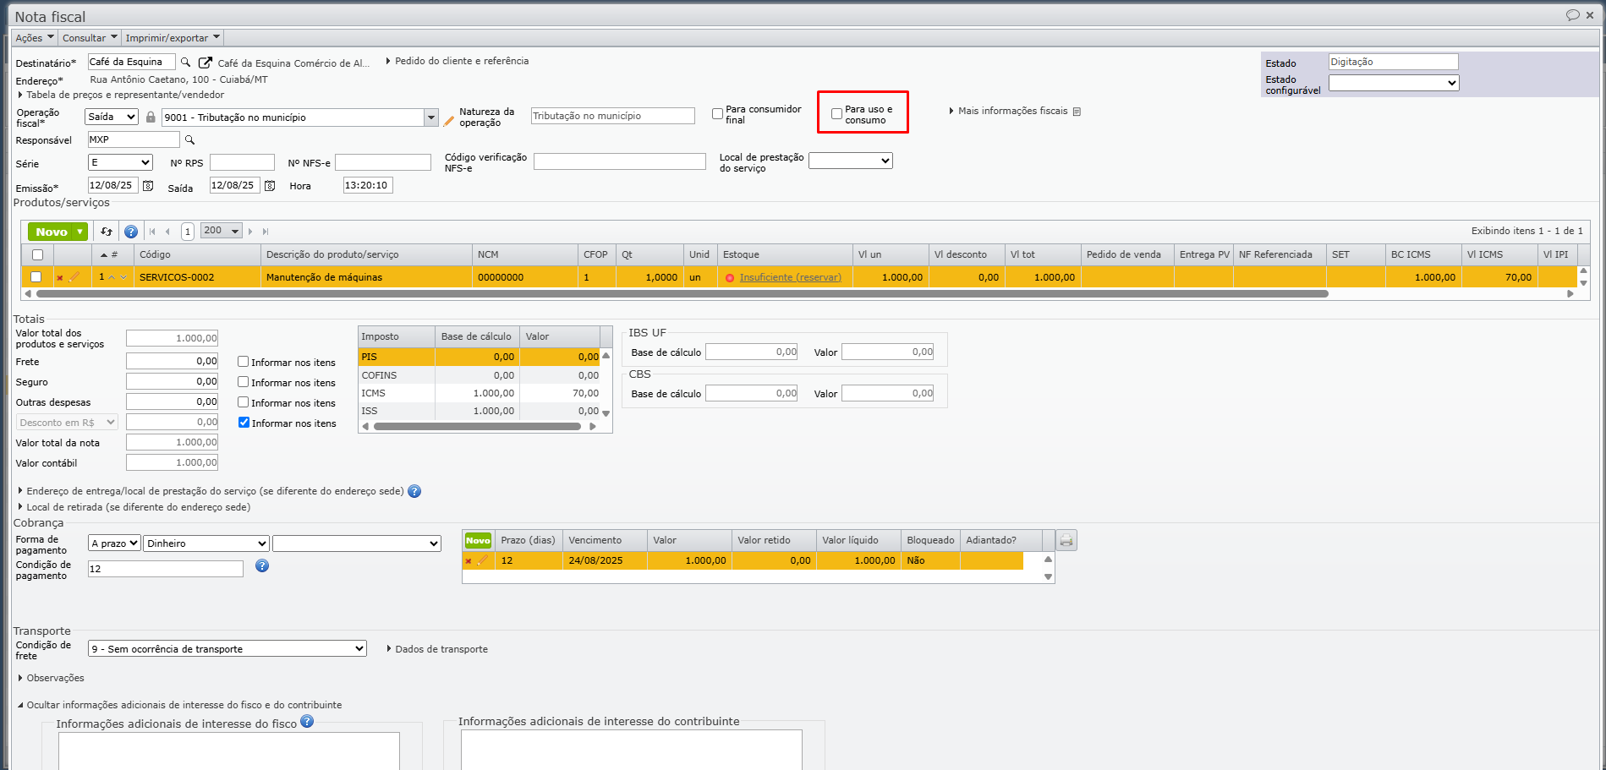Open the Imprimir/exportar menu
The width and height of the screenshot is (1606, 770).
click(x=173, y=37)
